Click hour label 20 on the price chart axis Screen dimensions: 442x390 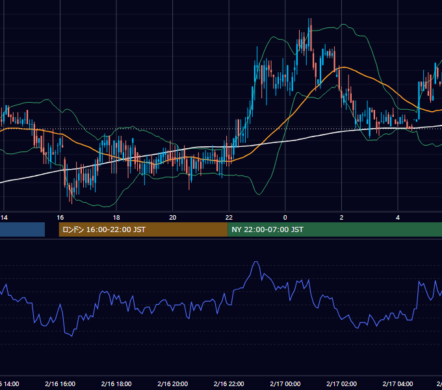tap(172, 217)
